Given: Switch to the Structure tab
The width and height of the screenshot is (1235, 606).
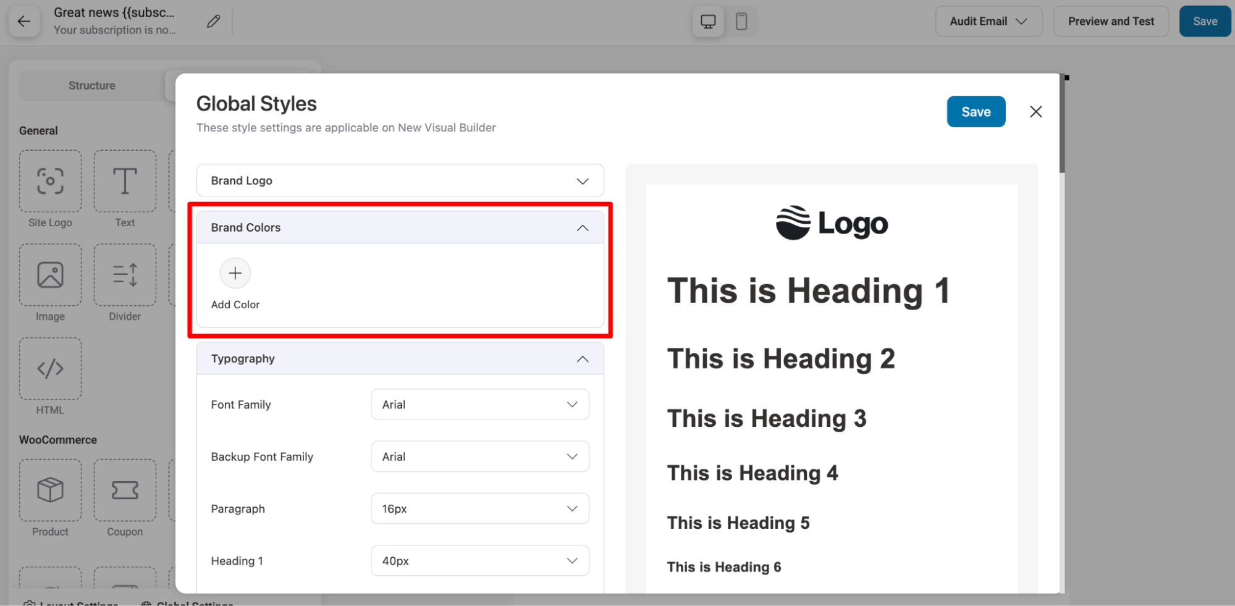Looking at the screenshot, I should pyautogui.click(x=92, y=85).
